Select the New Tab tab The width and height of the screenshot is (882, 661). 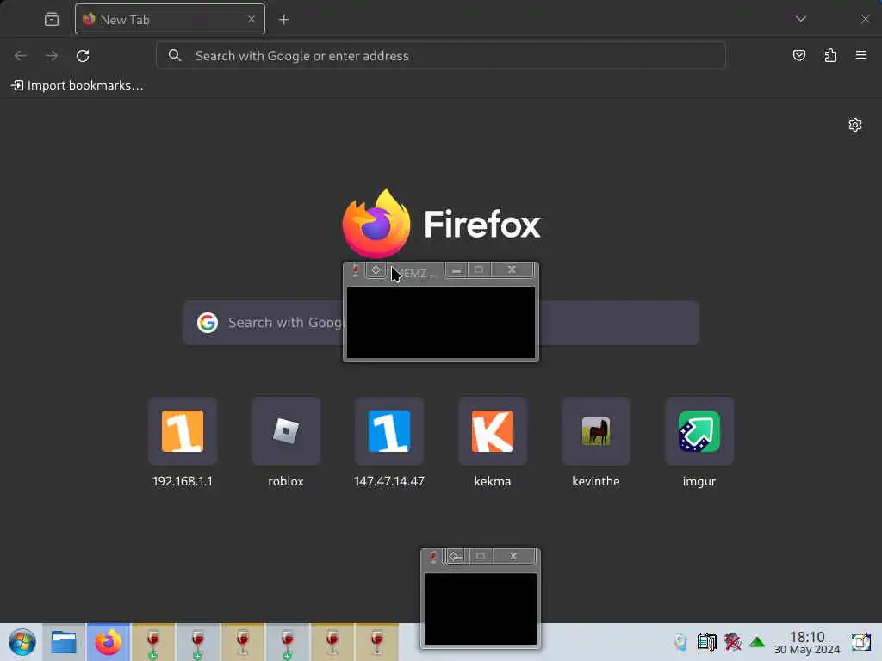tap(170, 19)
